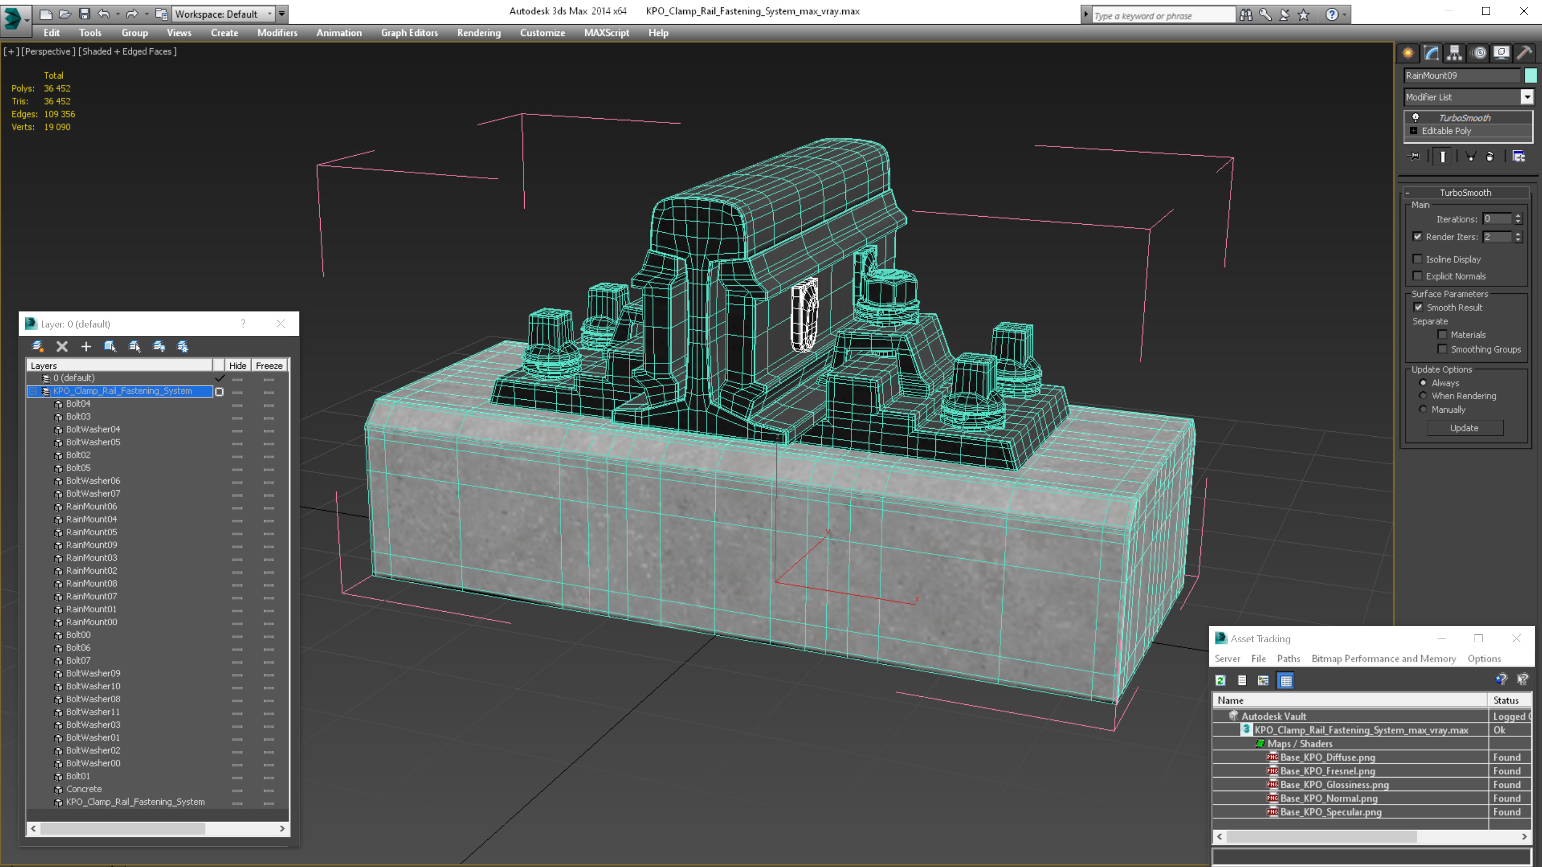Toggle Render Iters checkbox
1542x867 pixels.
(x=1417, y=237)
